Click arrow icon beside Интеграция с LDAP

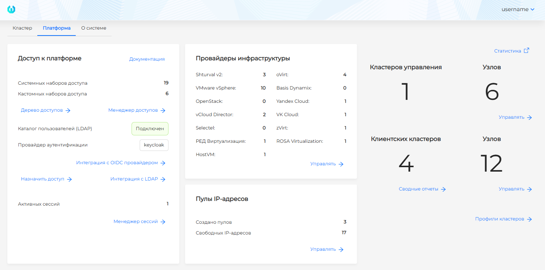163,179
